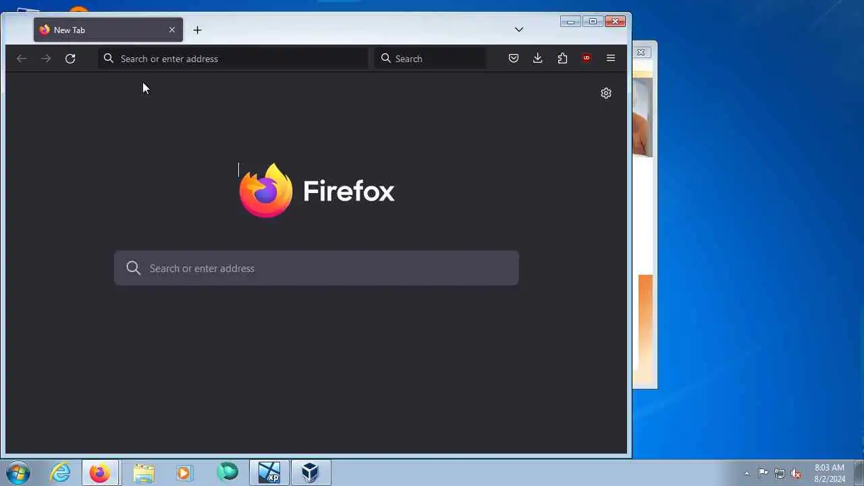Open the Windows Start button

point(18,473)
